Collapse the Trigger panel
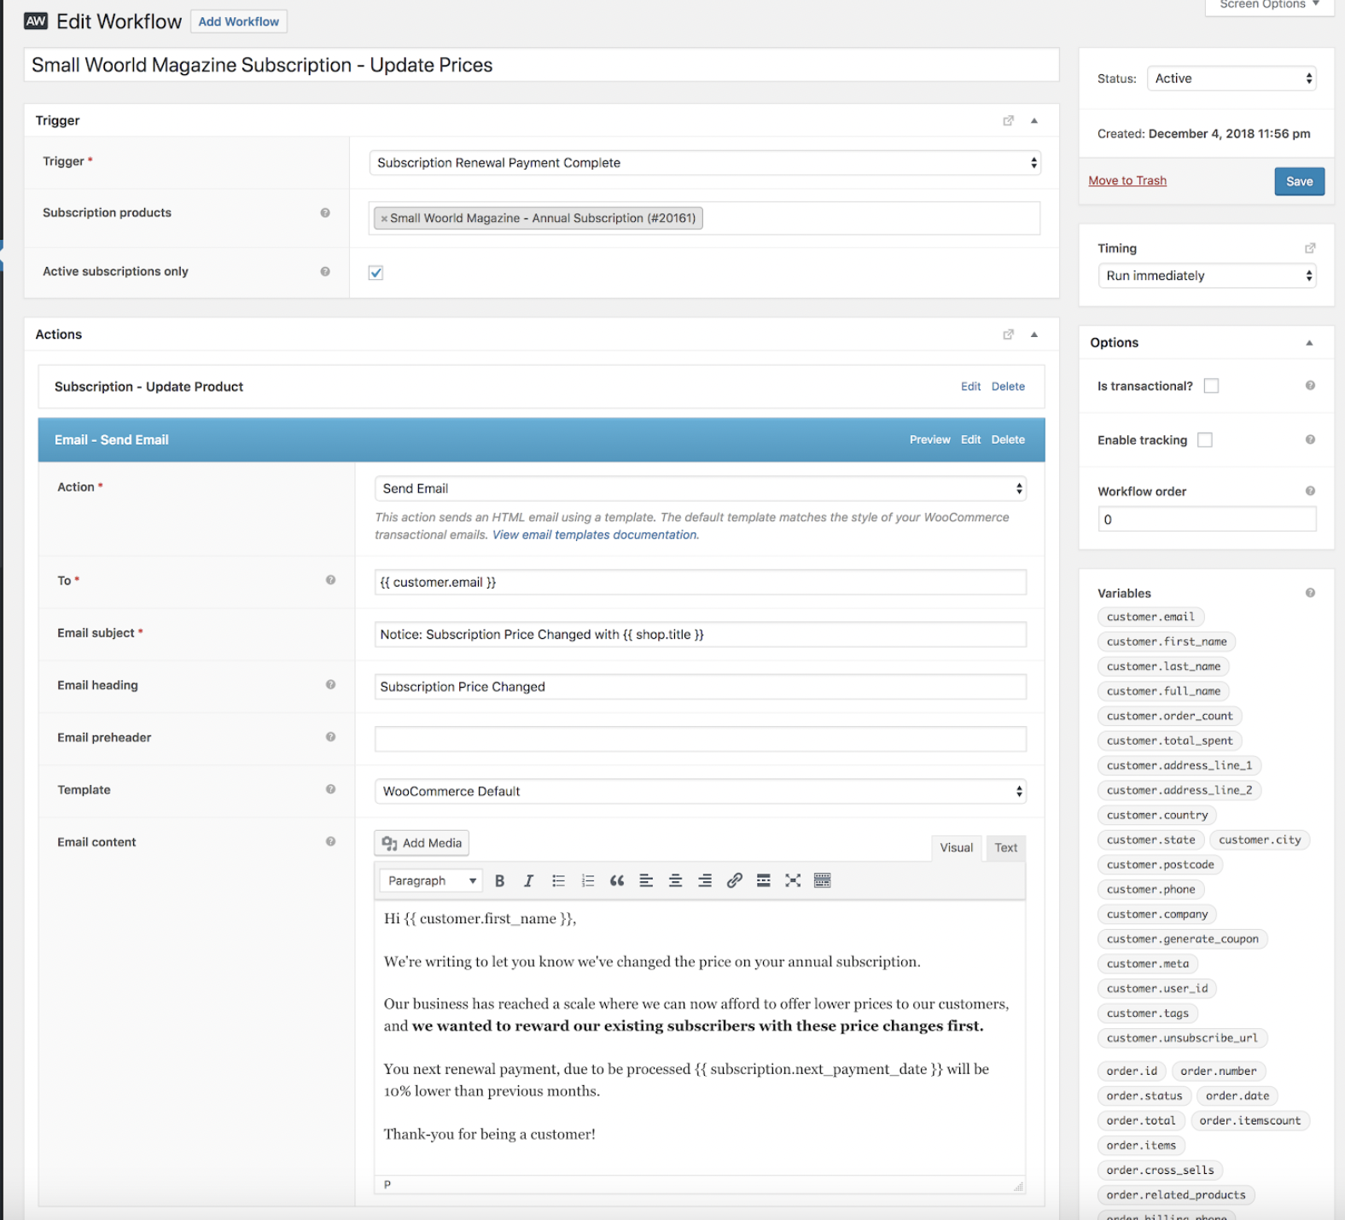This screenshot has width=1345, height=1220. click(x=1034, y=120)
